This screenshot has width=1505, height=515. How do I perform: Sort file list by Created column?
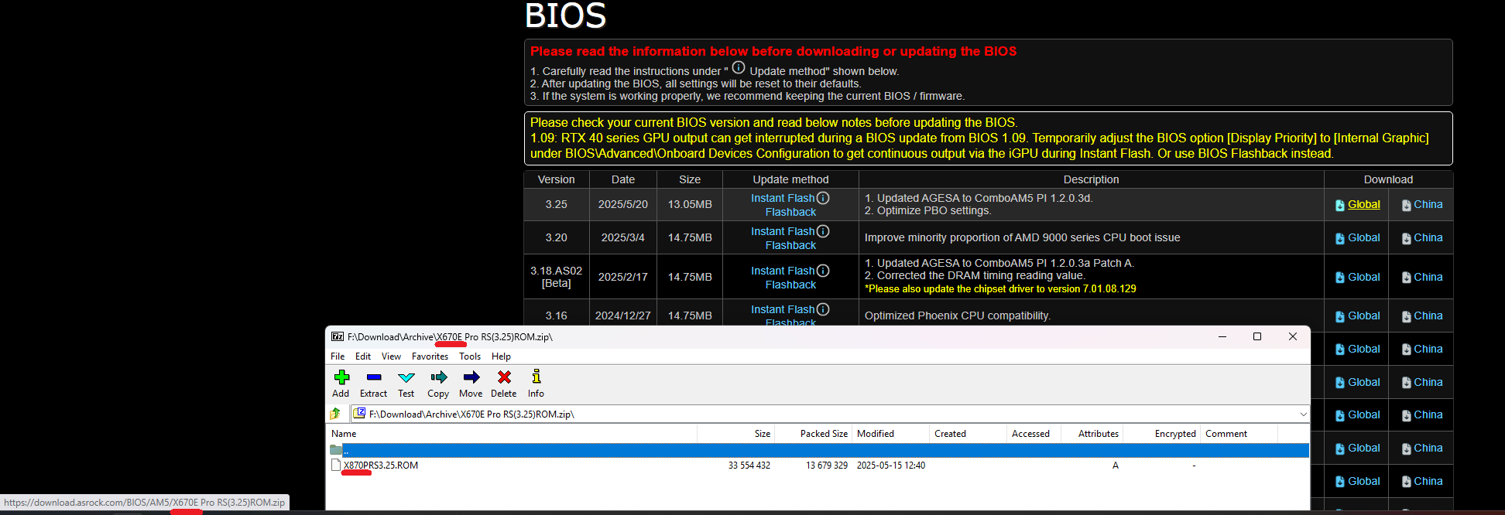(x=968, y=434)
